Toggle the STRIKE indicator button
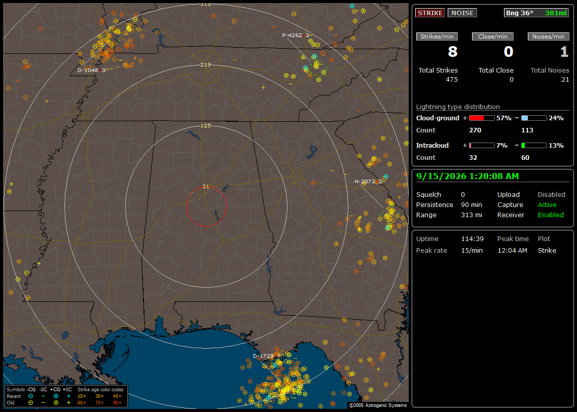577x412 pixels. 430,13
